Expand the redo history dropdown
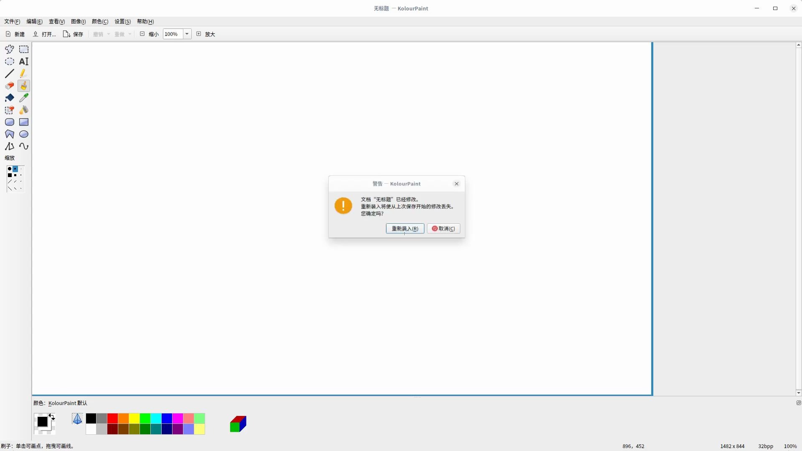The image size is (802, 451). 129,34
